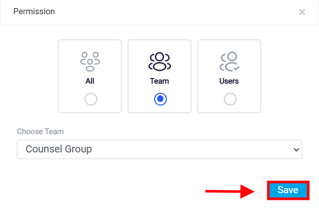
Task: Select the Users radio button
Action: pyautogui.click(x=230, y=99)
